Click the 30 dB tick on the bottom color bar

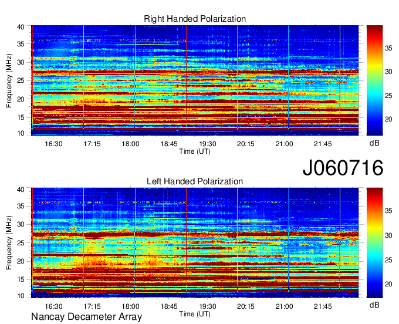(x=388, y=235)
